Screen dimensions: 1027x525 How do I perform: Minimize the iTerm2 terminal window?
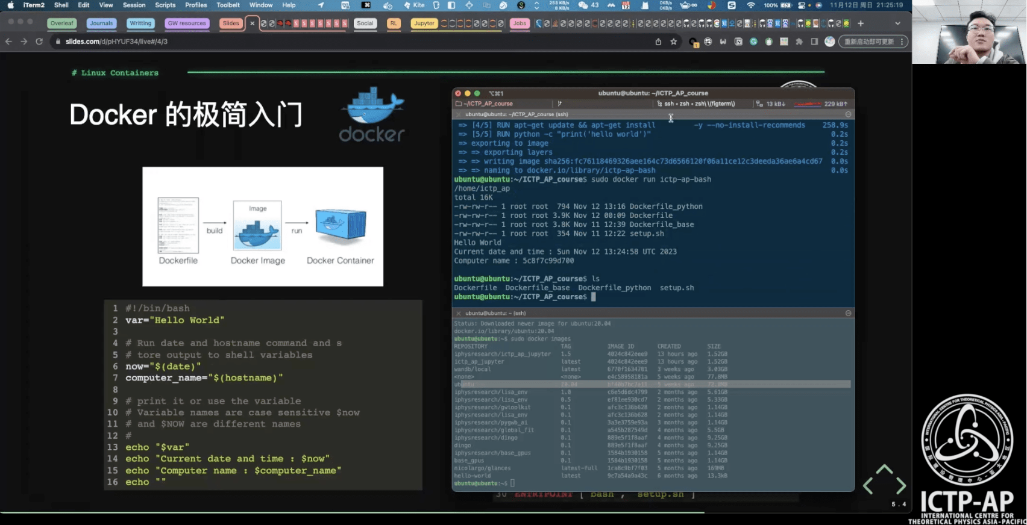[x=468, y=93]
